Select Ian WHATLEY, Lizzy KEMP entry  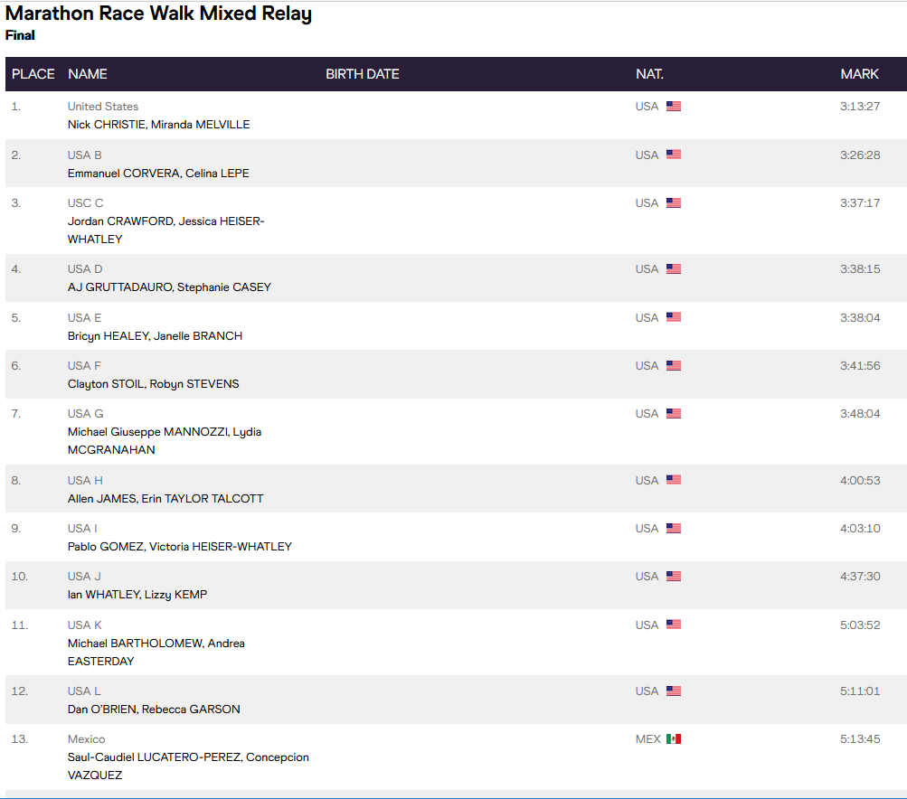(137, 595)
